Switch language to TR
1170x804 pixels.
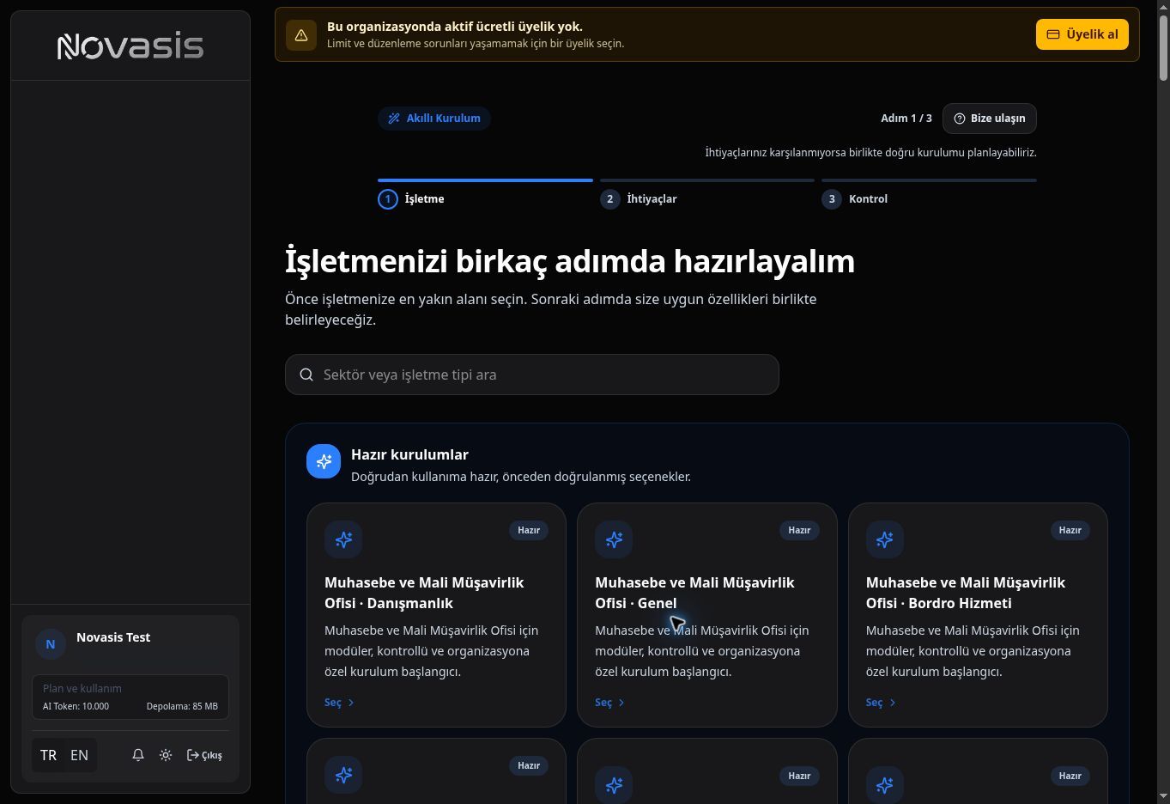tap(48, 755)
